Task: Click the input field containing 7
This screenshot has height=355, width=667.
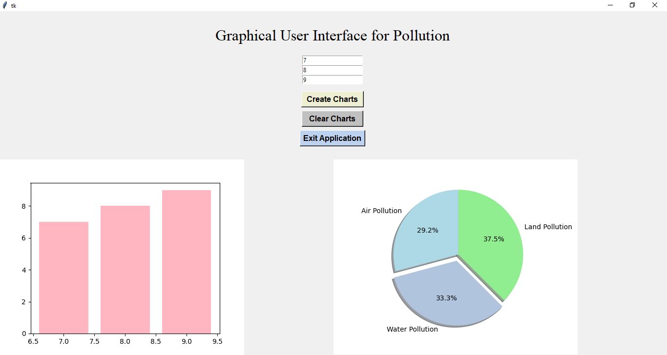Action: [332, 60]
